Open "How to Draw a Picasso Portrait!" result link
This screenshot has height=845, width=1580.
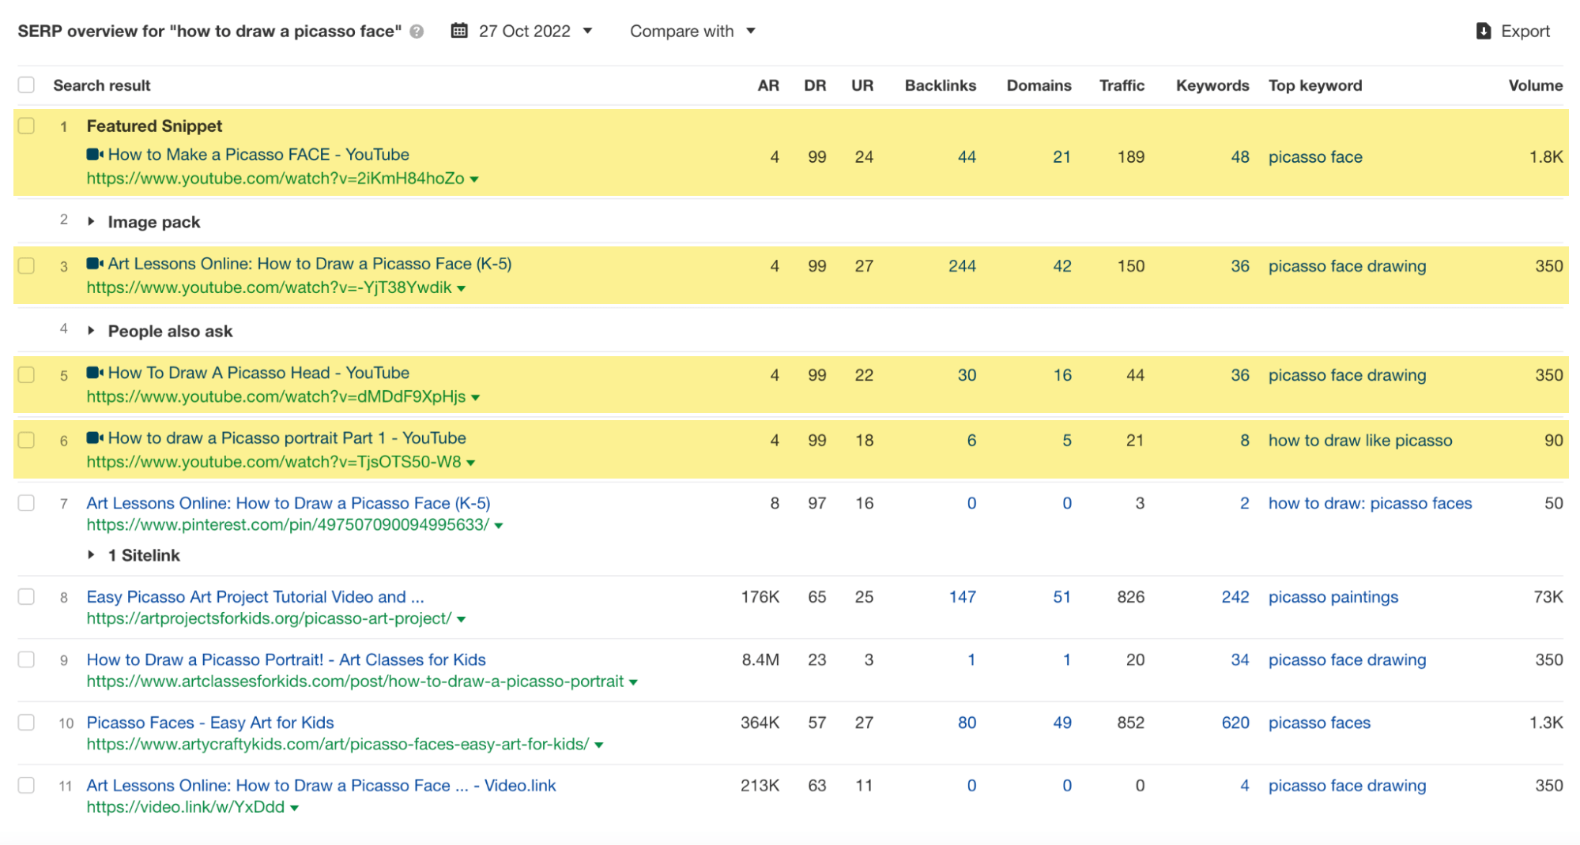(286, 659)
